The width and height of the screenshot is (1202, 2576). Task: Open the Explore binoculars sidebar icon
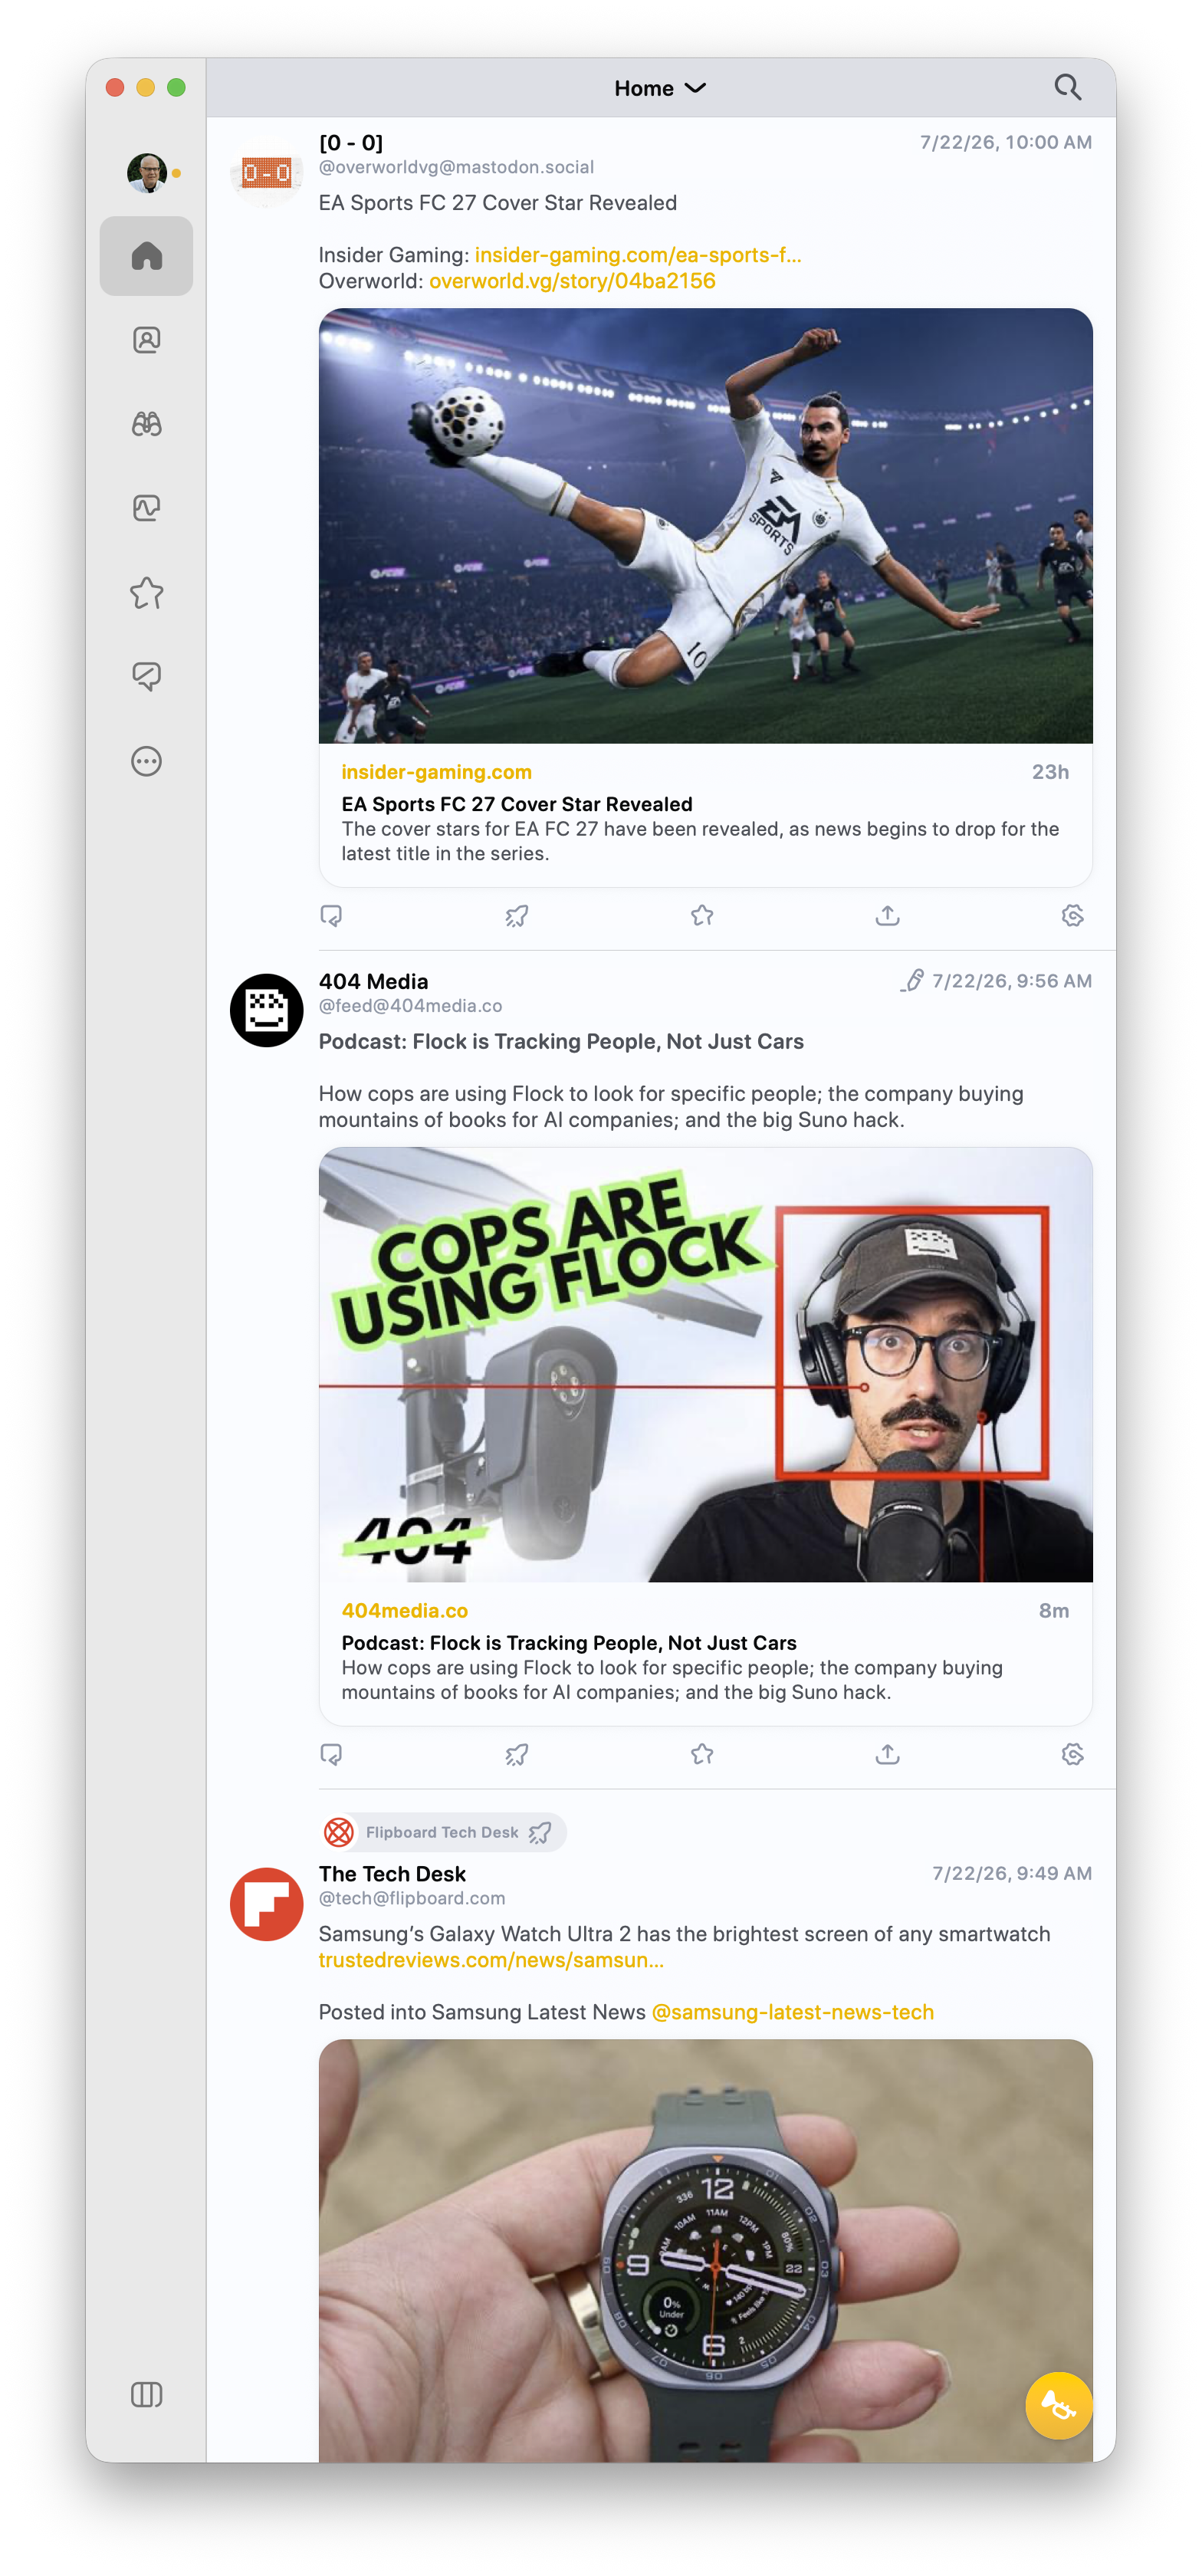[146, 424]
